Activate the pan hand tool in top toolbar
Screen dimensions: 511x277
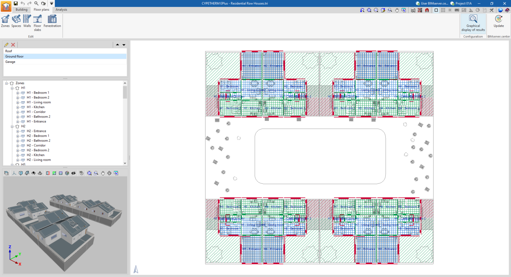click(x=397, y=10)
